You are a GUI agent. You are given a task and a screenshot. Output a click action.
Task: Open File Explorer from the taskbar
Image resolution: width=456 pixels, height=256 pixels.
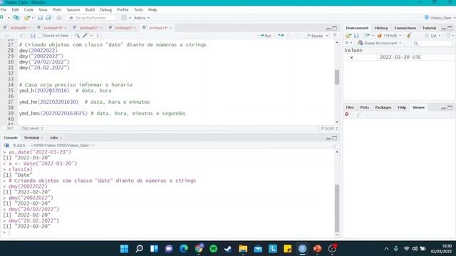coord(243,248)
